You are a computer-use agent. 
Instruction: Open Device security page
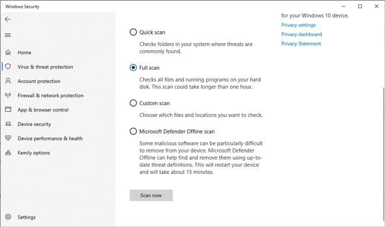click(x=34, y=124)
